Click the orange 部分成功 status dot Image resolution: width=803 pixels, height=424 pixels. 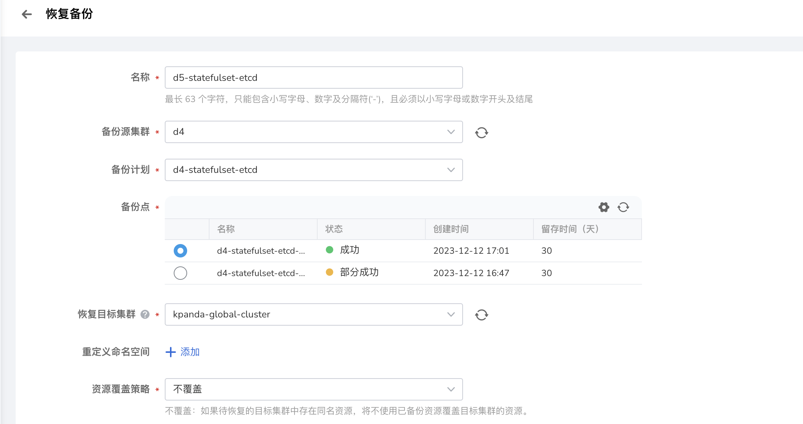(329, 272)
